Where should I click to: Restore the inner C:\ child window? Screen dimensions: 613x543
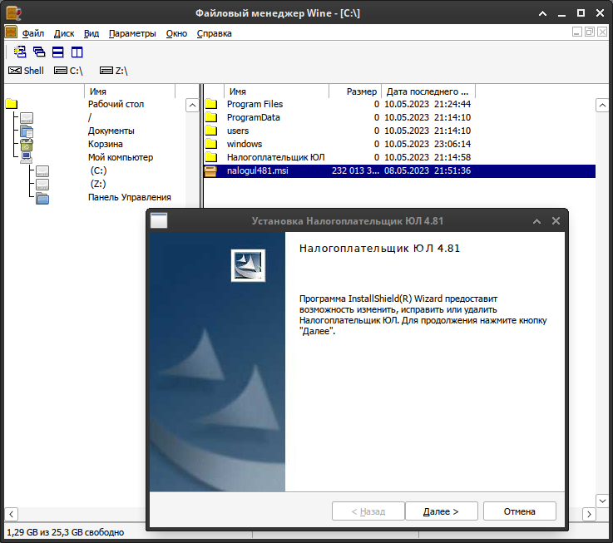590,32
